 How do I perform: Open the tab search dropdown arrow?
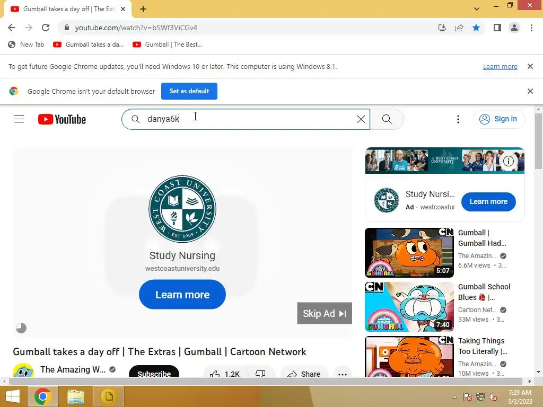pos(477,9)
